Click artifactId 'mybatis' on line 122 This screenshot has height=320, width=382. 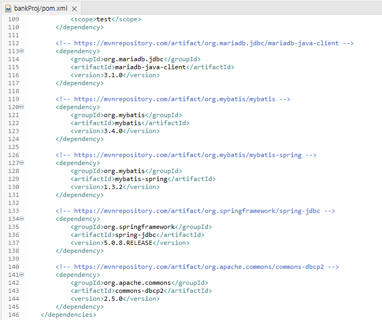tap(128, 123)
